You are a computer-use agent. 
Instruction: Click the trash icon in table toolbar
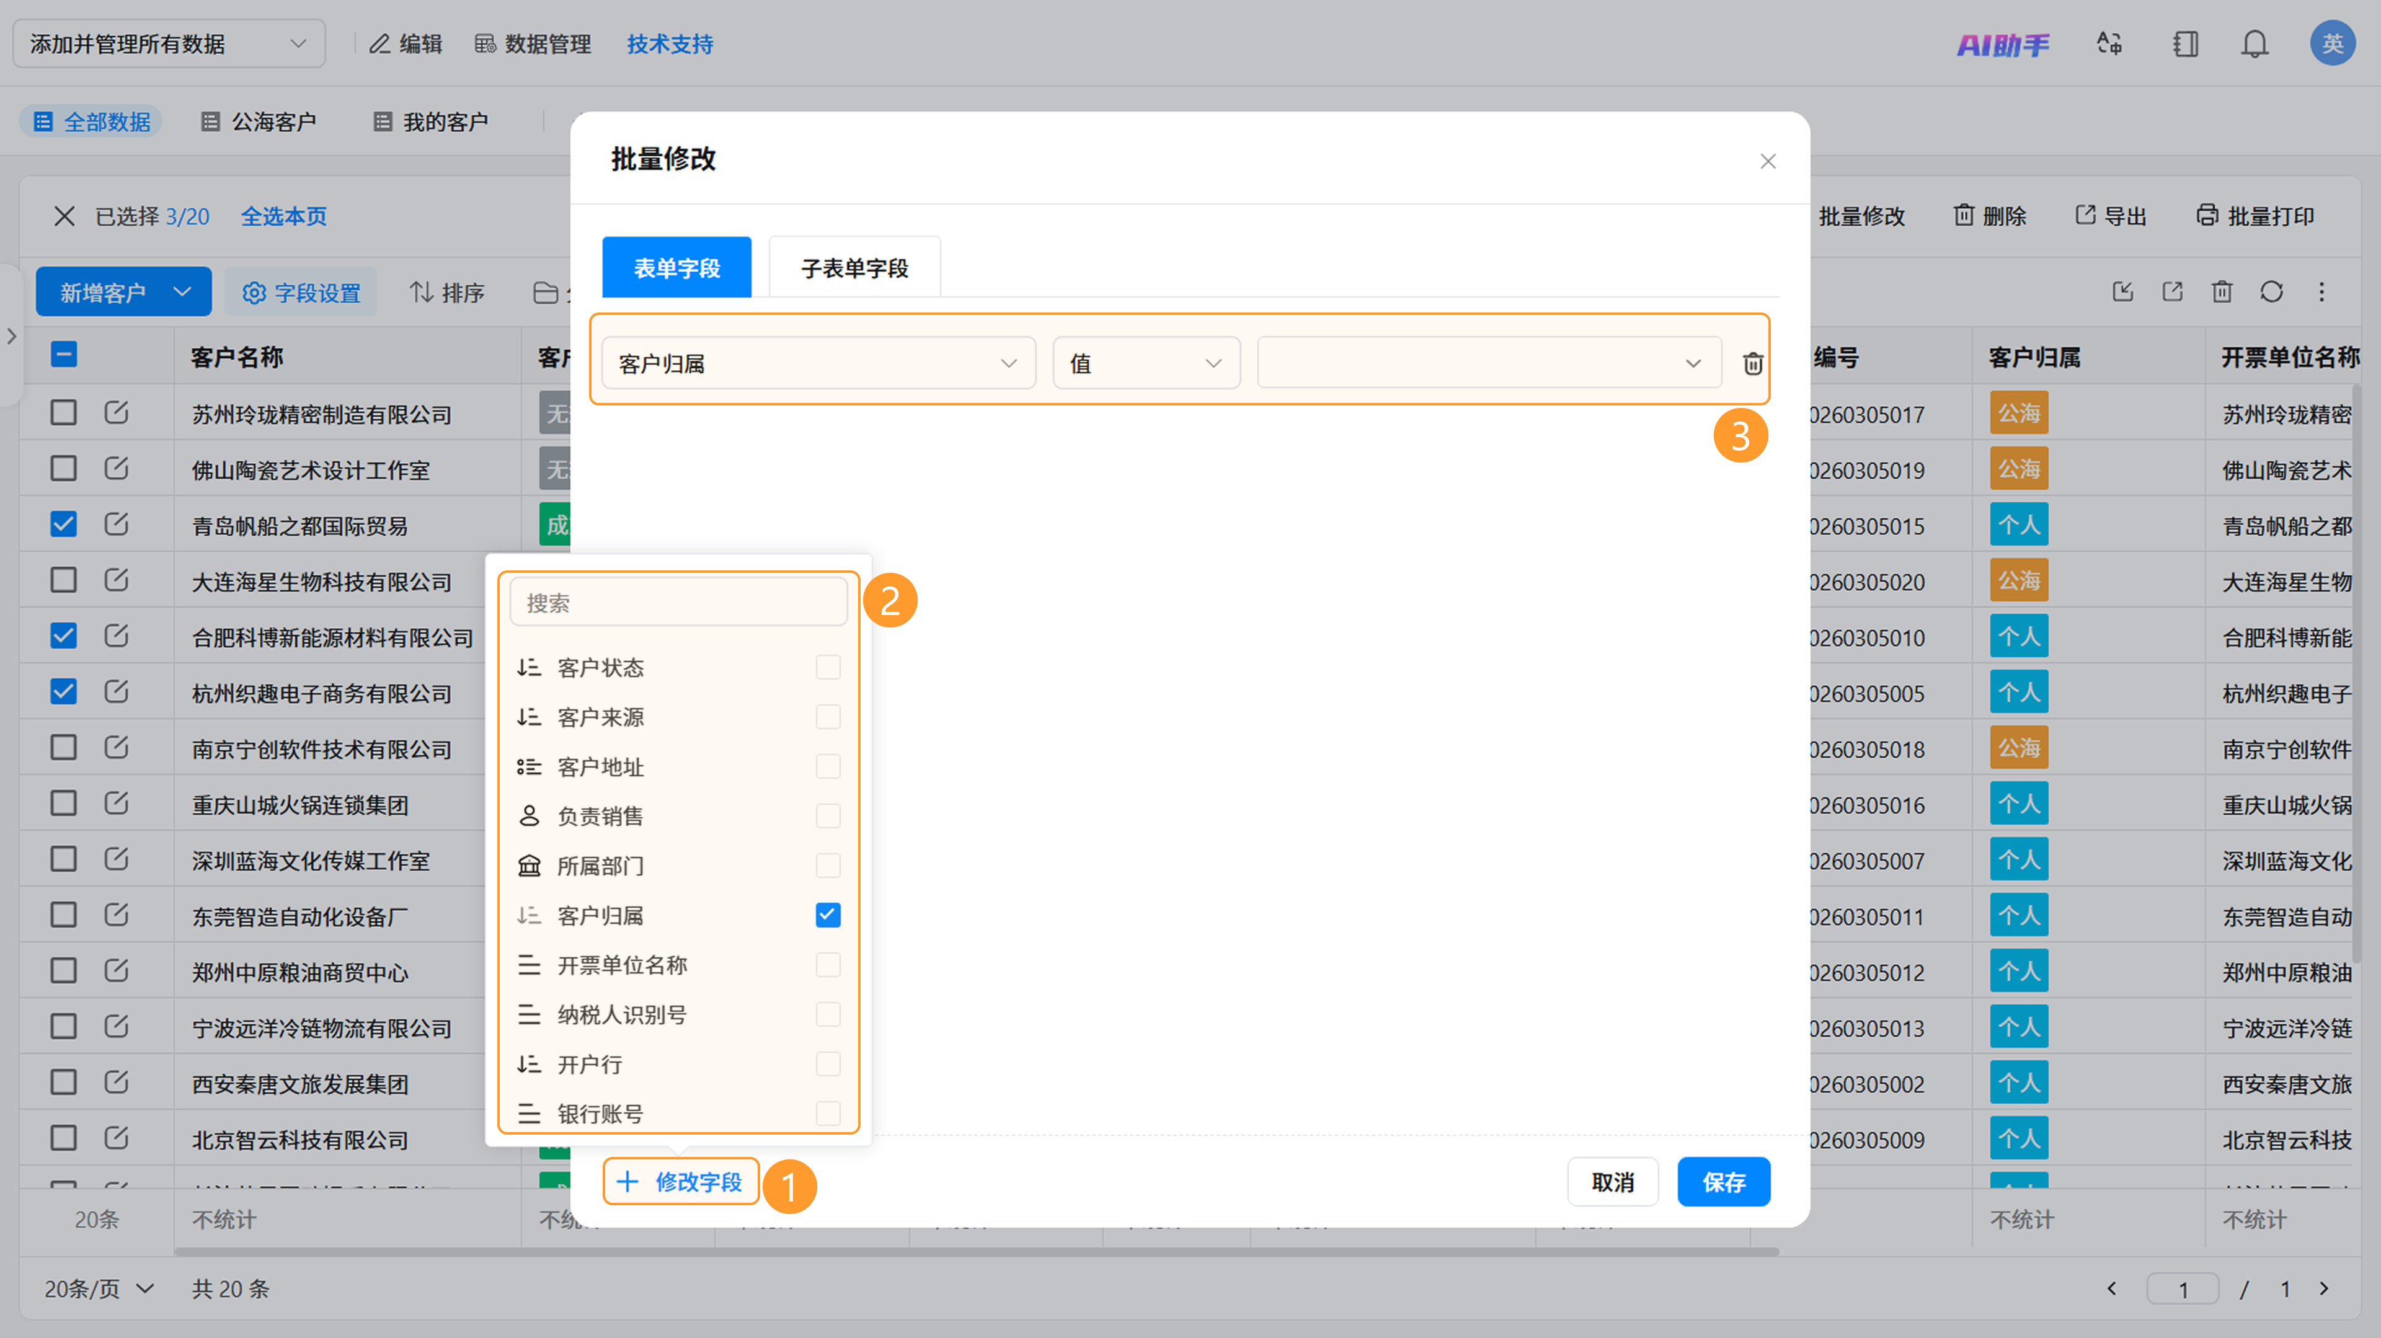(x=2221, y=292)
